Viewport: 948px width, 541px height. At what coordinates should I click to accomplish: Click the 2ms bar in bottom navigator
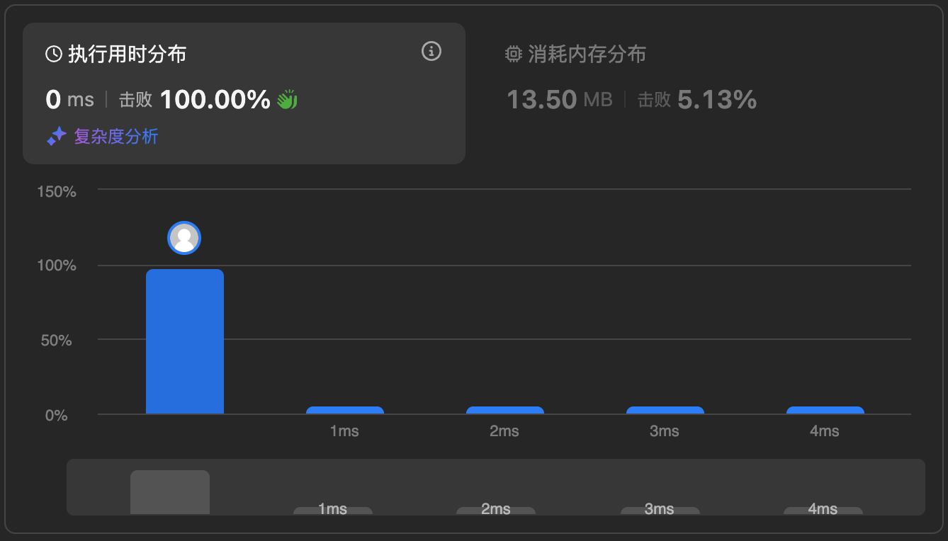click(496, 511)
